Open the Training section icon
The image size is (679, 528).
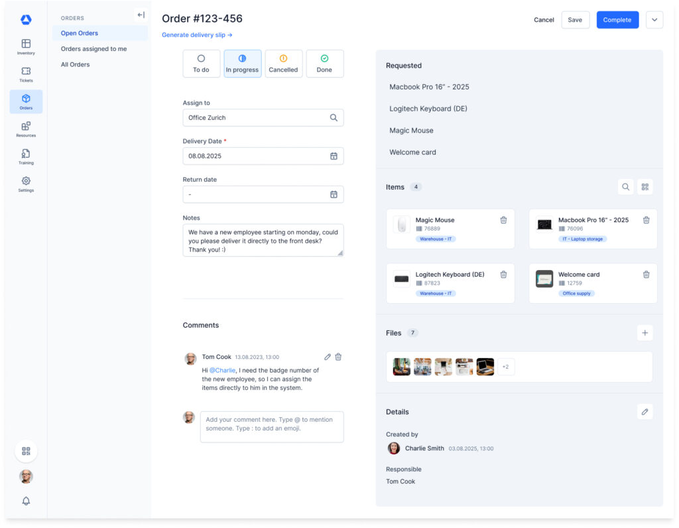26,157
